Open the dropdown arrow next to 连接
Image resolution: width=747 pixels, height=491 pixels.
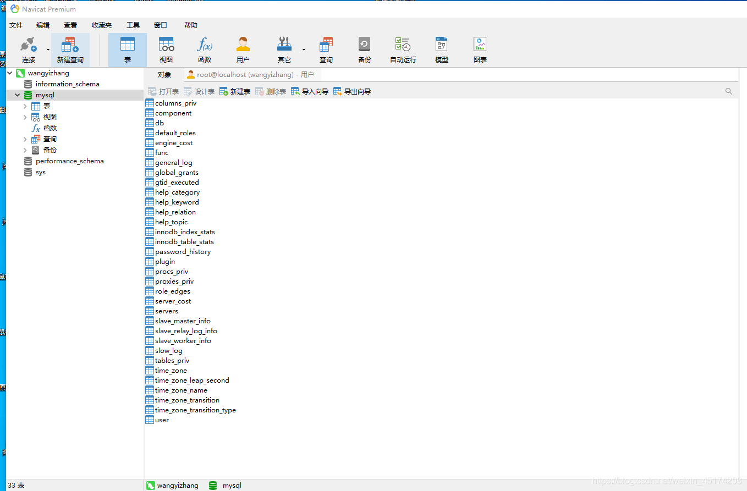[x=48, y=49]
